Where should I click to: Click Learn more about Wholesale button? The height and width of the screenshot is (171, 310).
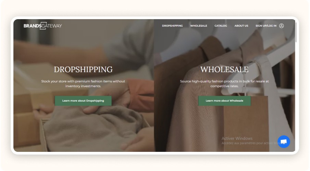click(224, 101)
